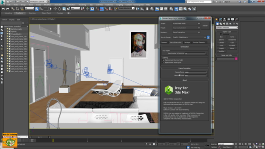
Task: Click the Undo arrow in the main toolbar
Action: (x=3, y=9)
